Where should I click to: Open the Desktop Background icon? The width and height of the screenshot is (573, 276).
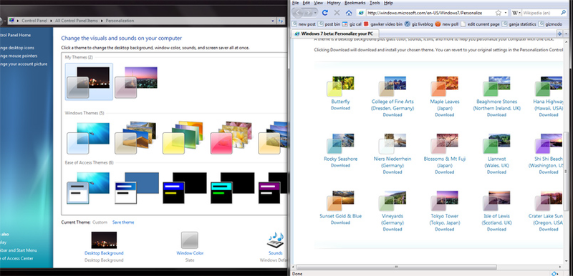(x=104, y=240)
